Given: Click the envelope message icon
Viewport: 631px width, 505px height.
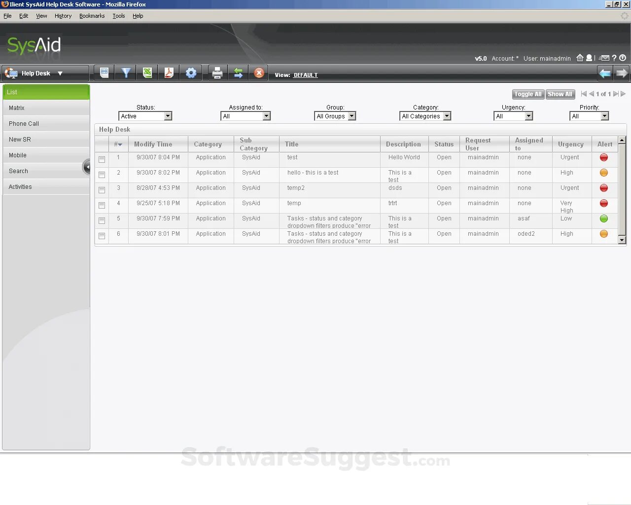Looking at the screenshot, I should coord(604,58).
